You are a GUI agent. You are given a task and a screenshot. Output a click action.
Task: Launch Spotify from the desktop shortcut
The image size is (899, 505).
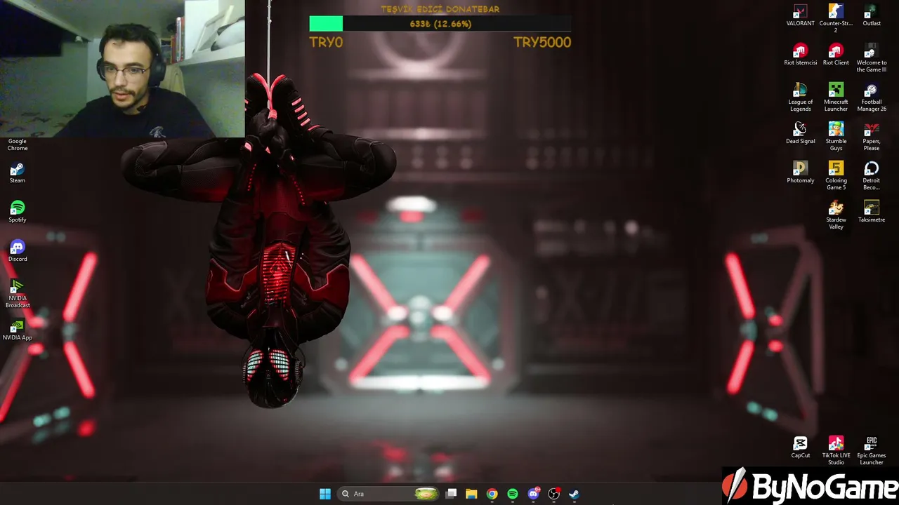coord(18,212)
